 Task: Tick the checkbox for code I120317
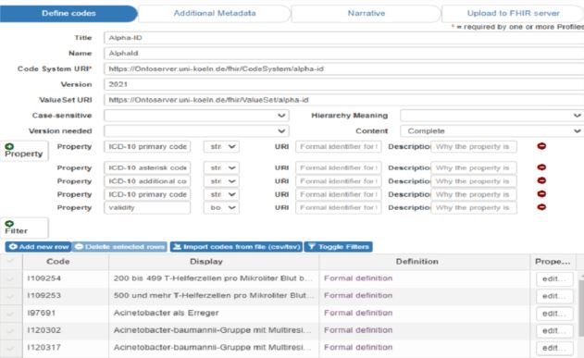coord(10,348)
